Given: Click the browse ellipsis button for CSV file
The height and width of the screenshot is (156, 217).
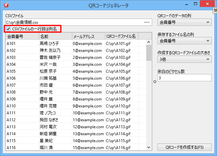Looking at the screenshot, I should point(147,22).
